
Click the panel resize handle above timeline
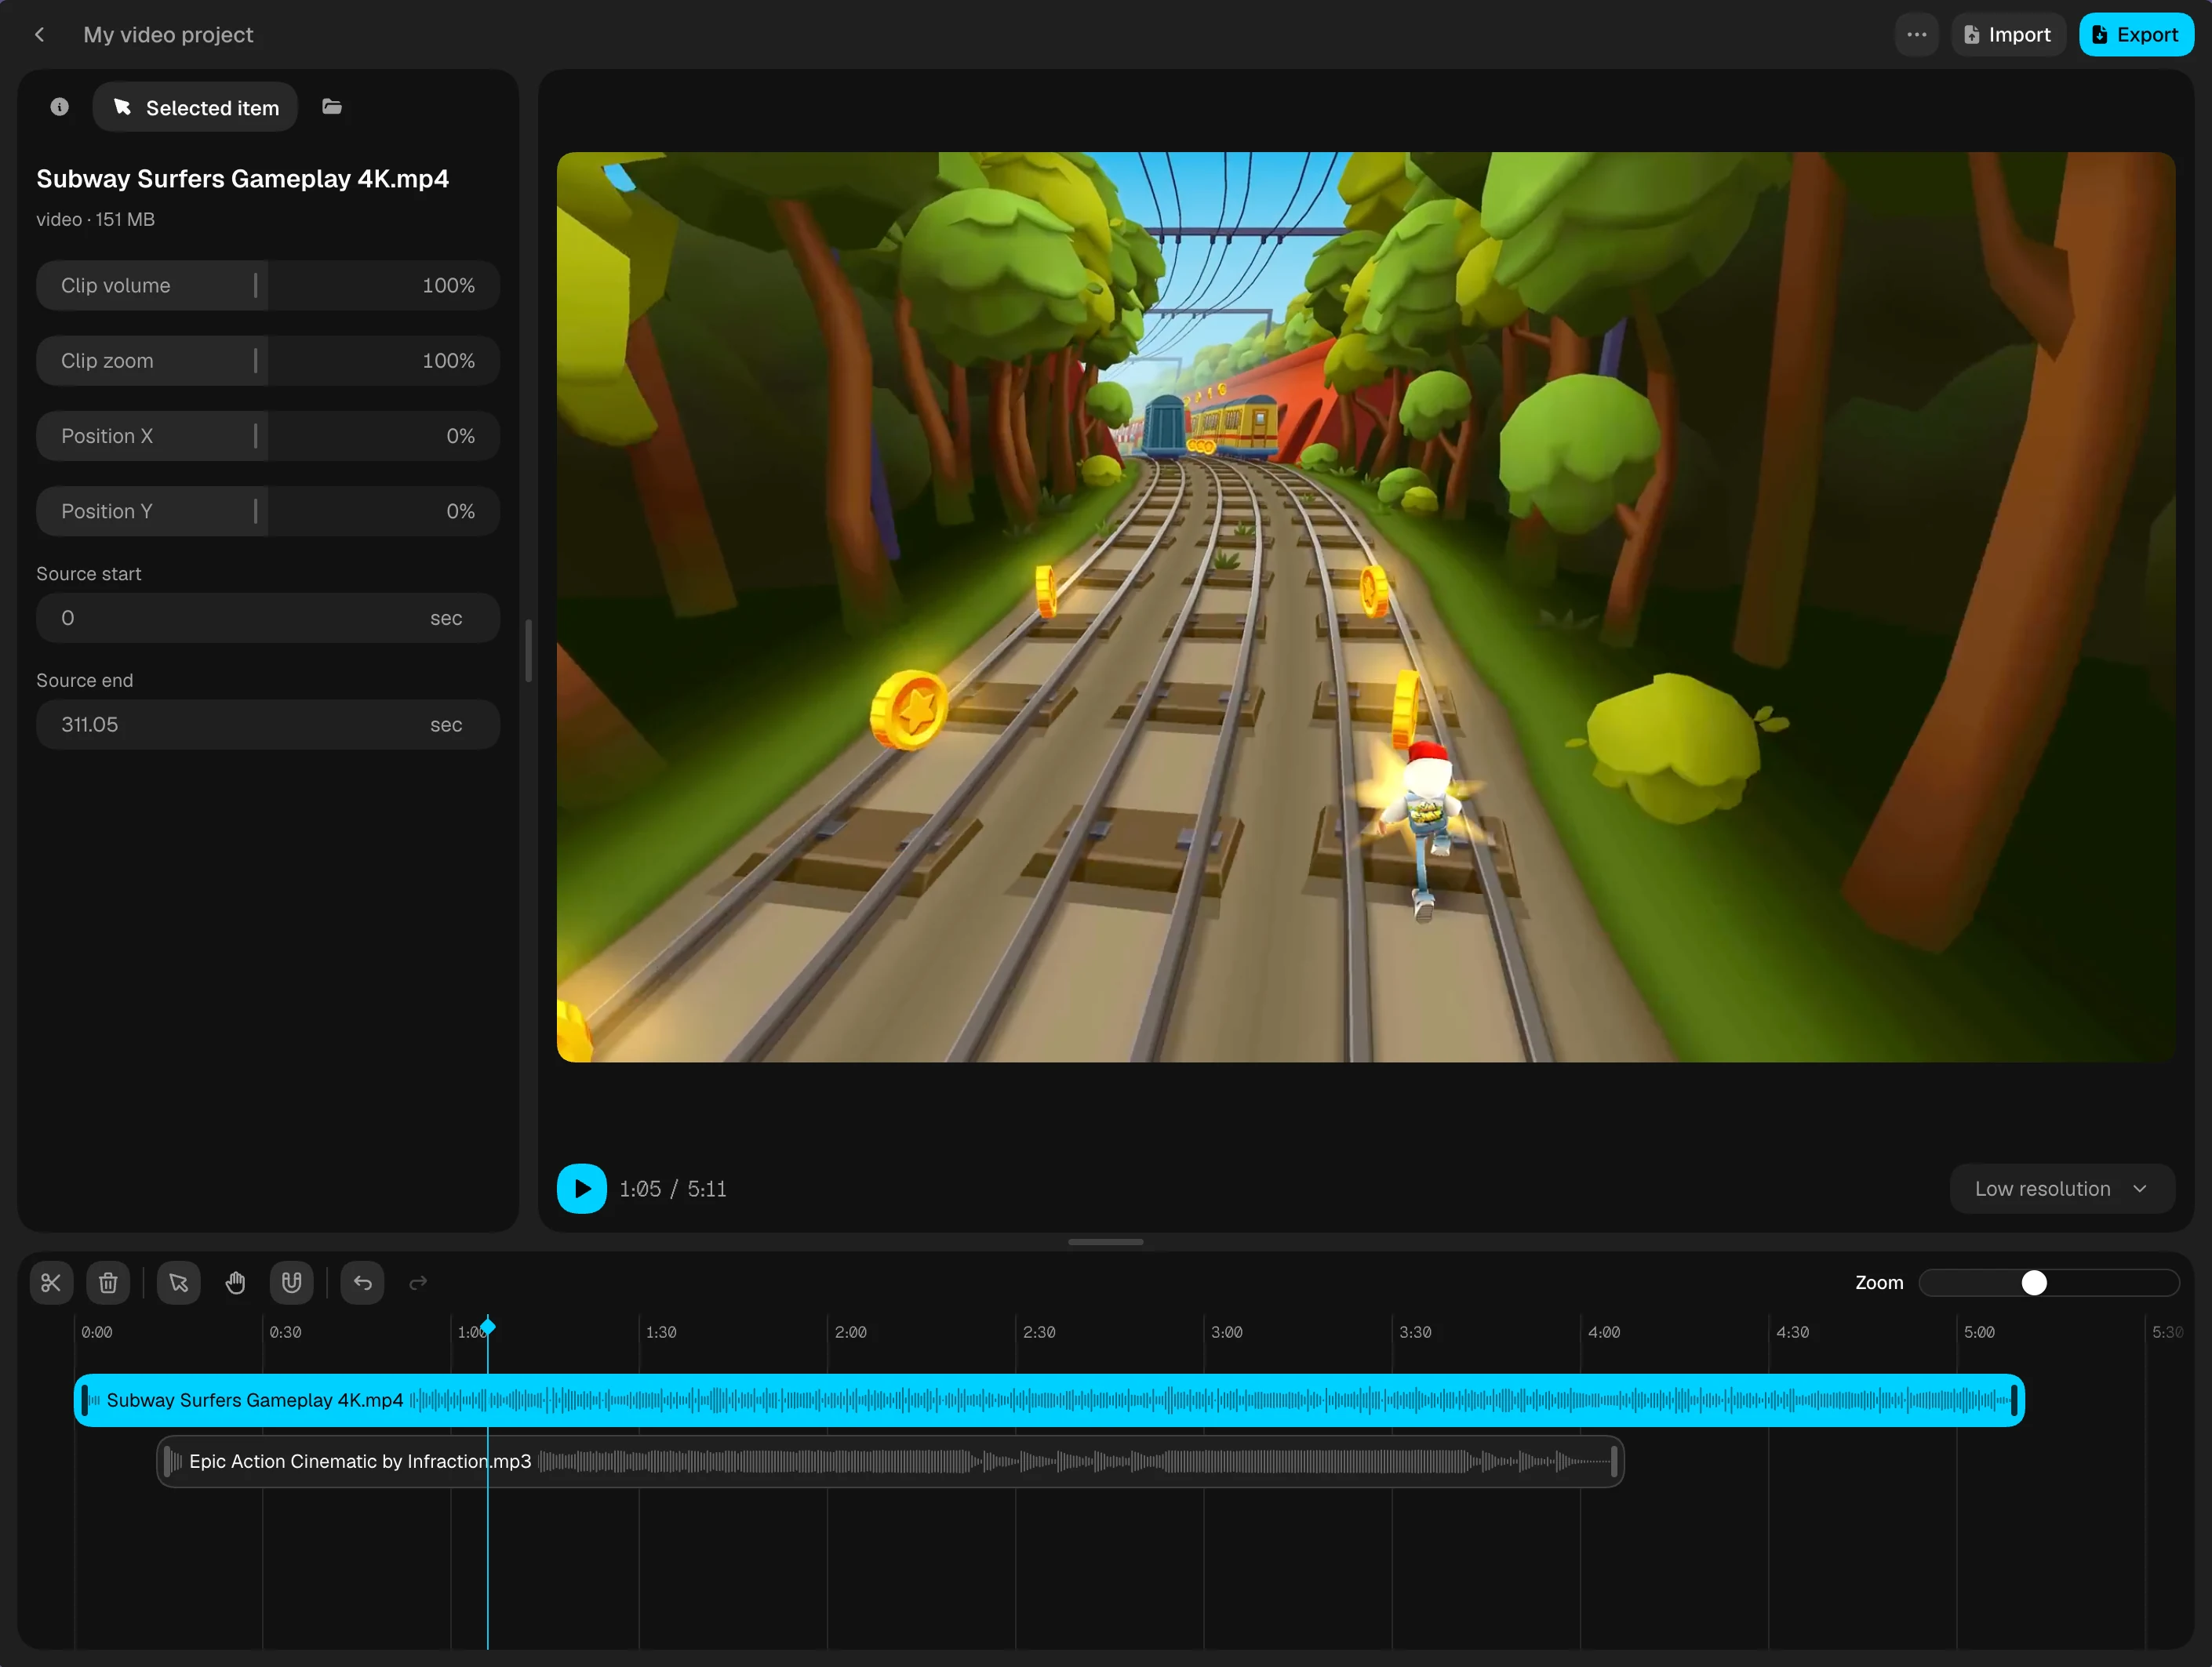point(1105,1241)
